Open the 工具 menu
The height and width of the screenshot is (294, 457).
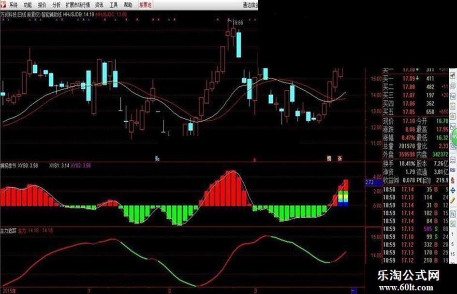pyautogui.click(x=114, y=5)
